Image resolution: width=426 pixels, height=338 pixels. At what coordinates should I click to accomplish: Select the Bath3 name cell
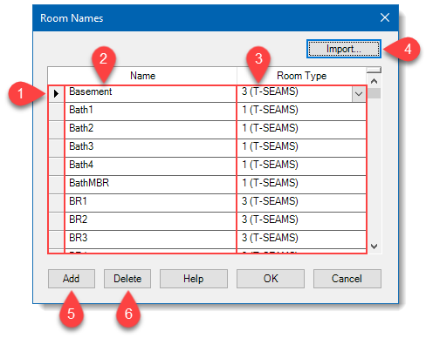[x=150, y=148]
